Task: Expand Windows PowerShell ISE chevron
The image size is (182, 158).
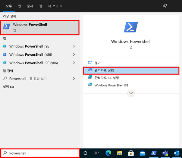Action: point(74,46)
